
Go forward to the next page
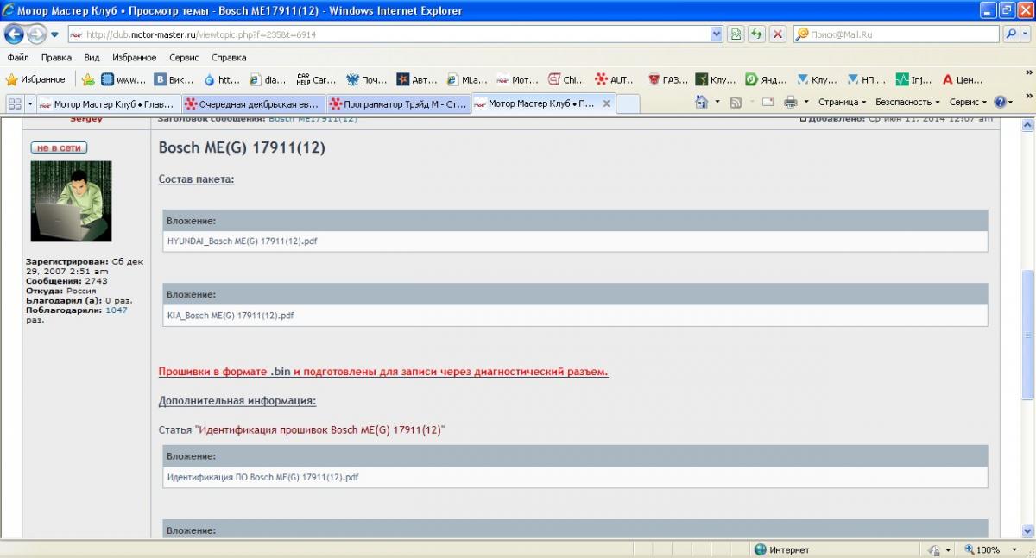click(x=36, y=34)
